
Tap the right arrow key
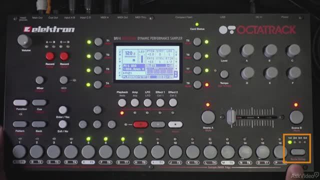click(x=112, y=124)
